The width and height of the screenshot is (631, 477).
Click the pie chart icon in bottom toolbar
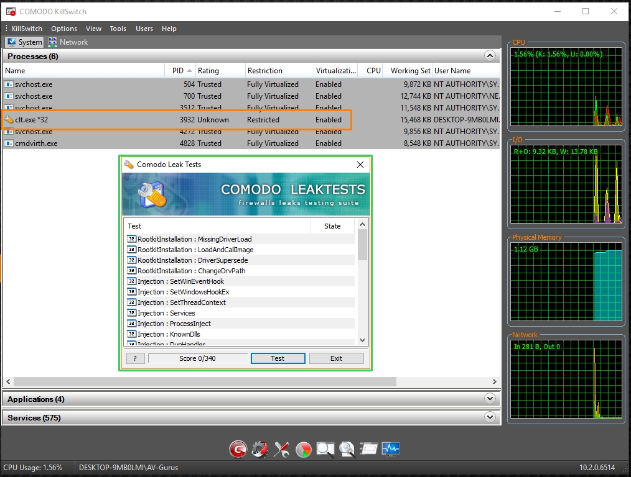pyautogui.click(x=303, y=449)
